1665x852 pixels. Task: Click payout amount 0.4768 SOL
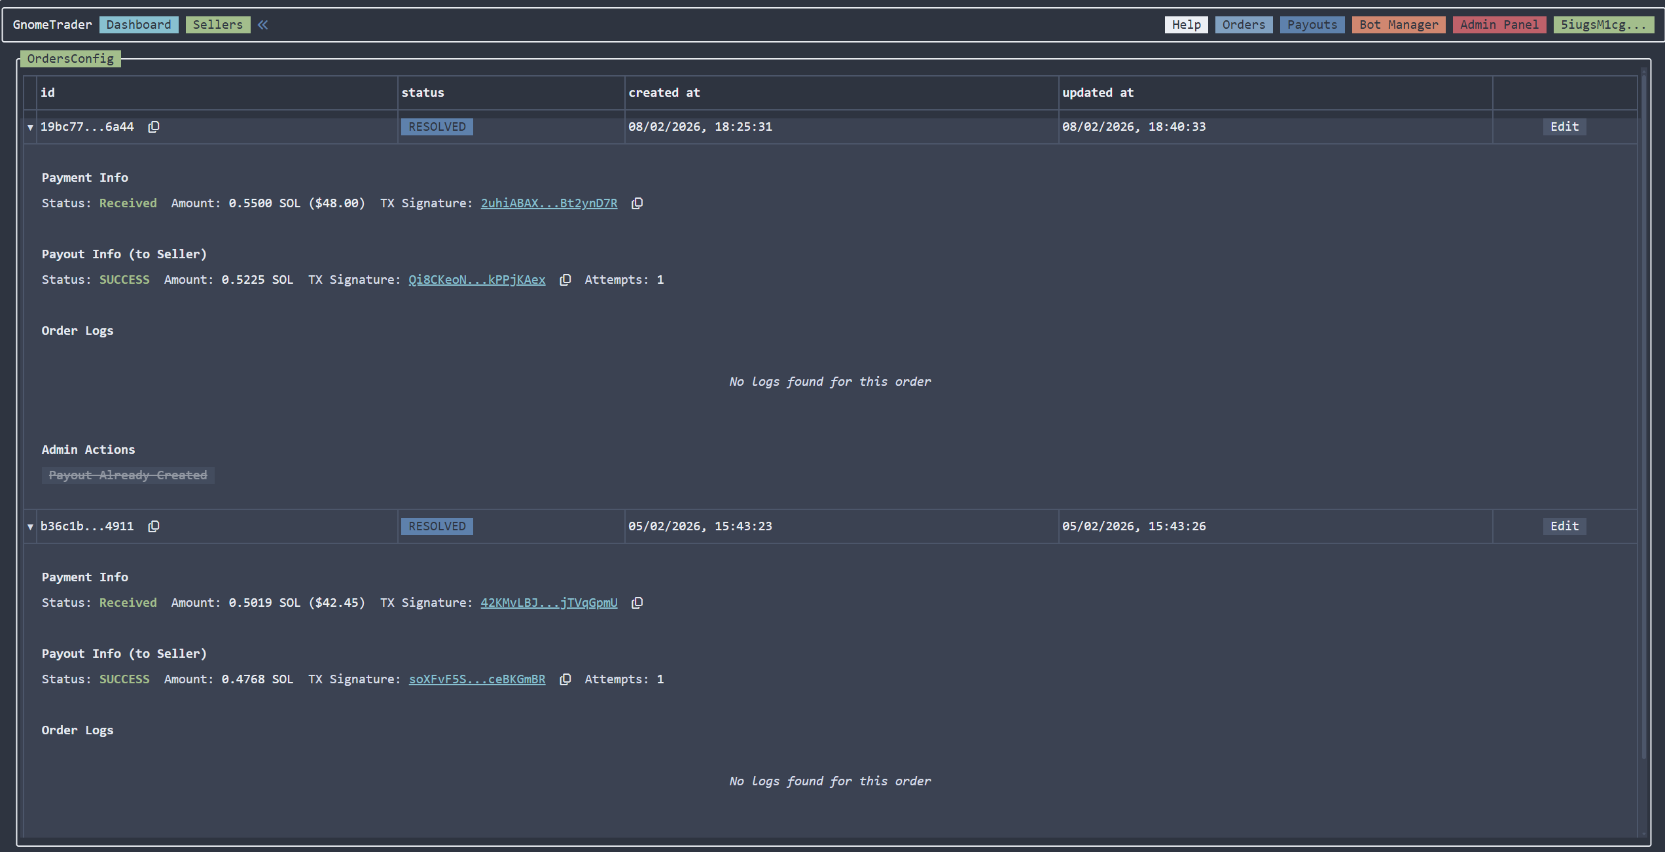point(257,679)
